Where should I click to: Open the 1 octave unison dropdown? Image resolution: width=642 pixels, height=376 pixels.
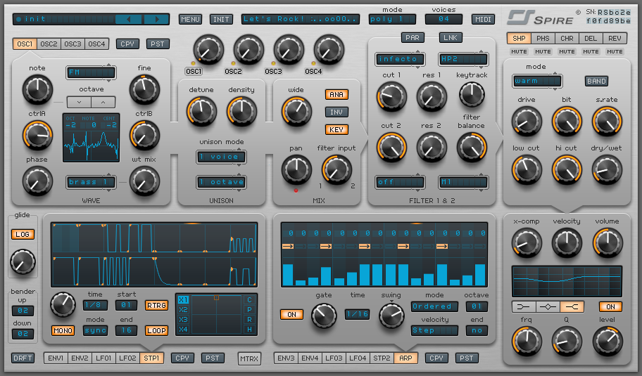[x=221, y=182]
